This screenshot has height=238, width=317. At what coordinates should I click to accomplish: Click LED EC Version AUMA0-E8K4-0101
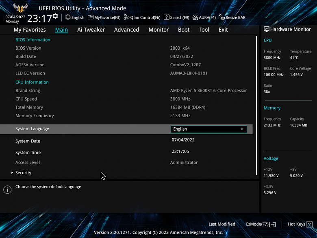(x=189, y=73)
